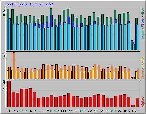Select green day 11 label
The image size is (146, 114).
click(51, 111)
